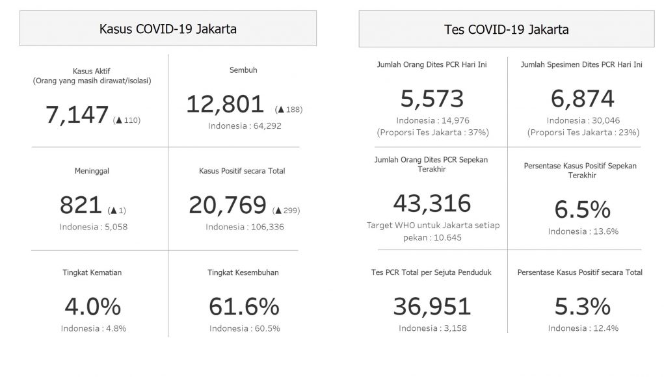Click PCR tests per million value 36,951

(x=432, y=306)
